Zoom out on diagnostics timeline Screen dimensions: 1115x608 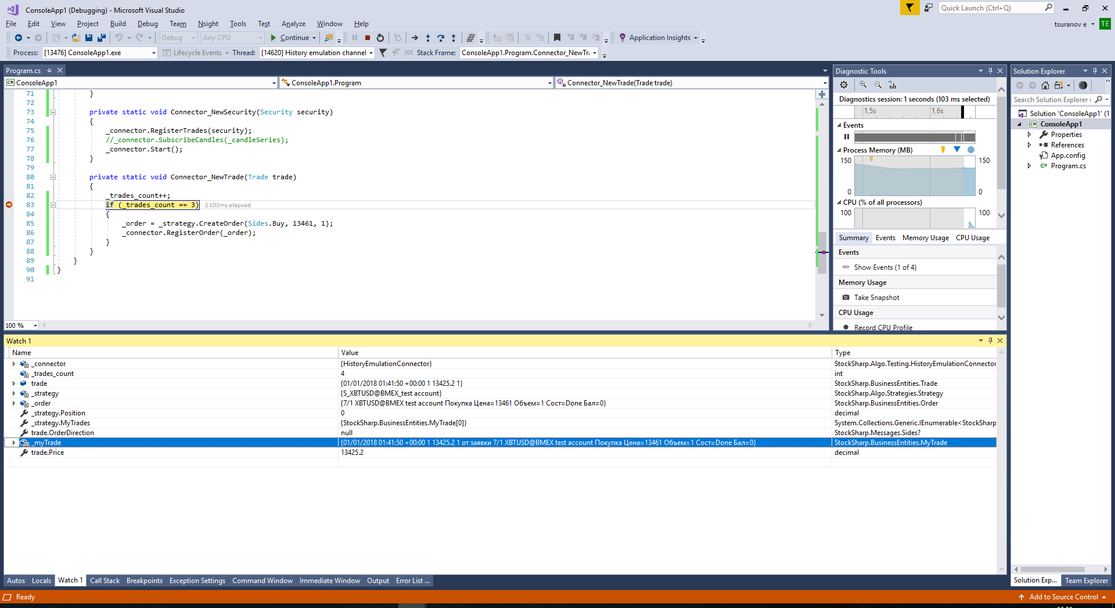[878, 85]
